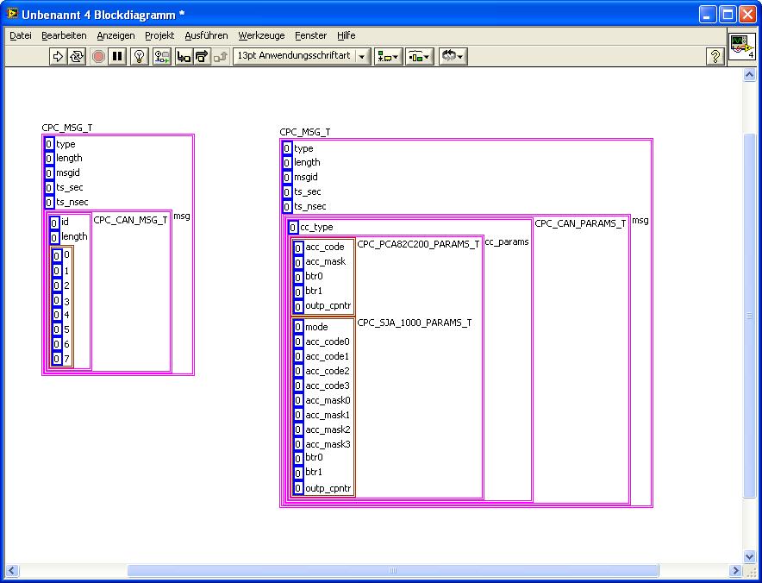Open the 13pt Anwendungsschriftart font dropdown
762x583 pixels.
[301, 56]
